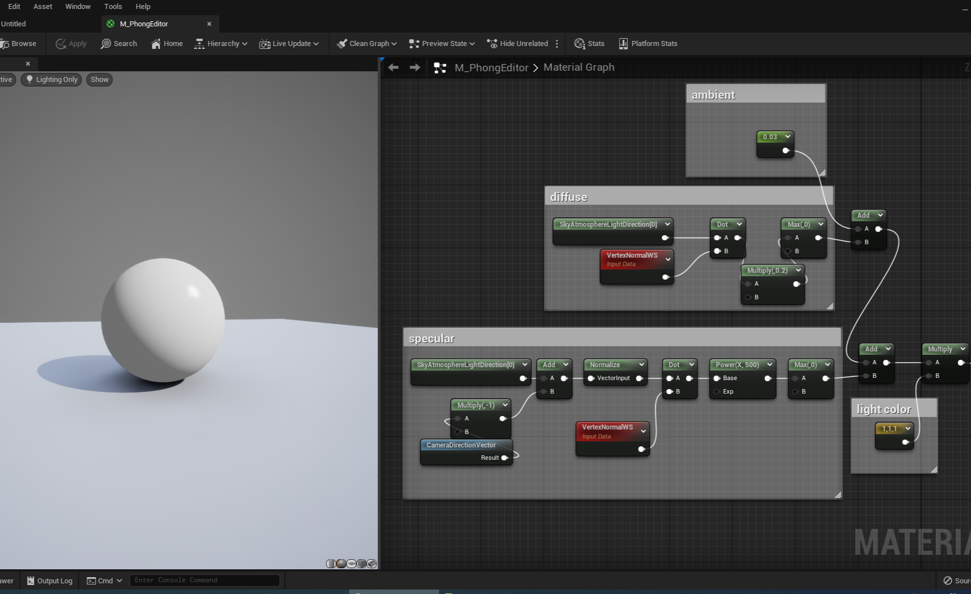Image resolution: width=971 pixels, height=594 pixels.
Task: Open dropdown on the 0.03 ambient constant node
Action: coord(788,136)
